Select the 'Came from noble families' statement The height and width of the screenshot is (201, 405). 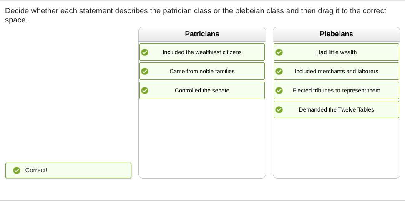tap(202, 72)
